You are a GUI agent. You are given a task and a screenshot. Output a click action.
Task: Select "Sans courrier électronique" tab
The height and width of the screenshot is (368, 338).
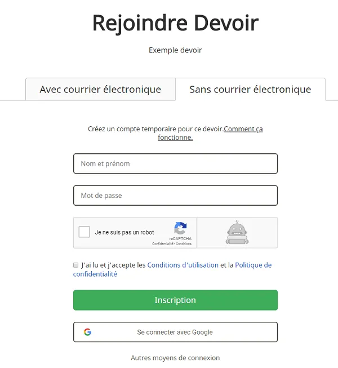pos(250,89)
